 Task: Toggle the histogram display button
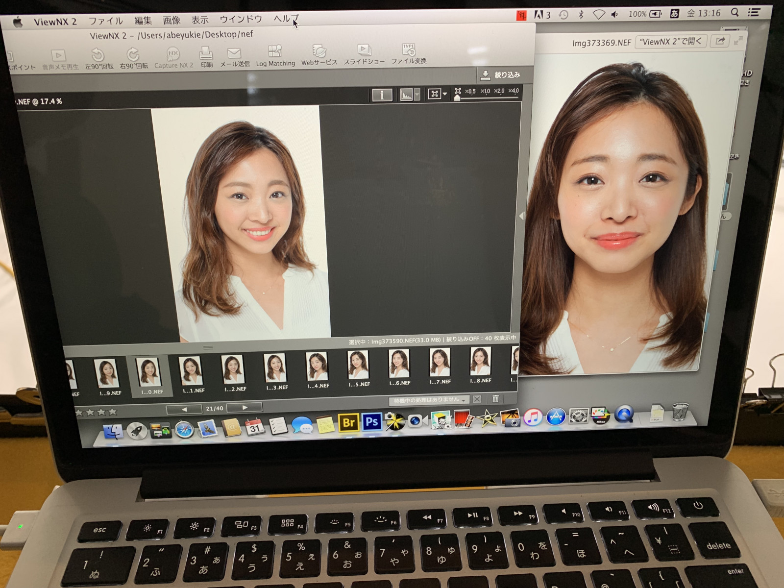point(406,94)
